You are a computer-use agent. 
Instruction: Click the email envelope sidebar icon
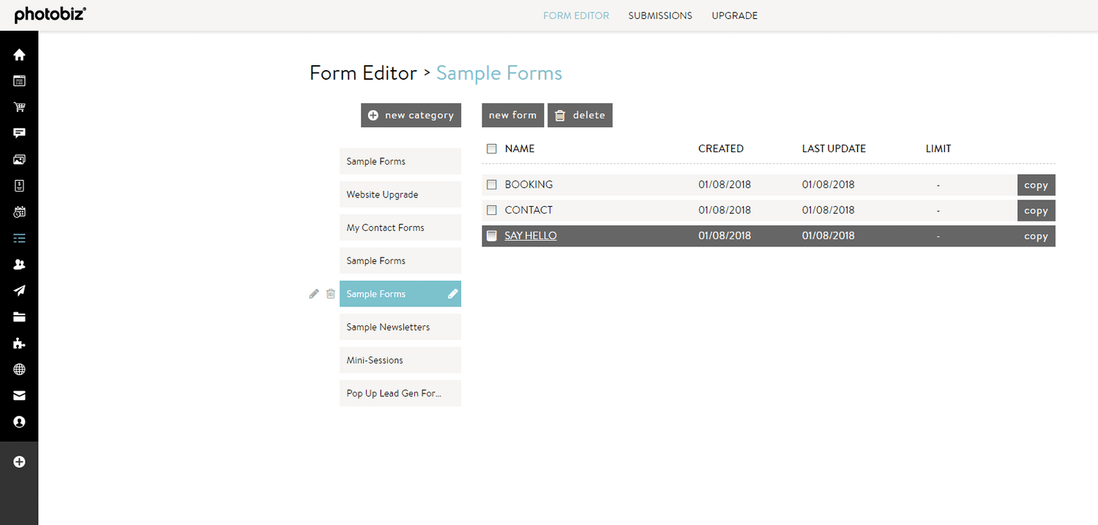tap(19, 396)
